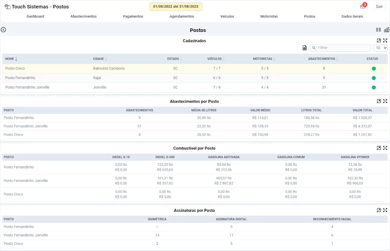
Task: Click valor médio R$ 139,10
Action: pos(260,126)
